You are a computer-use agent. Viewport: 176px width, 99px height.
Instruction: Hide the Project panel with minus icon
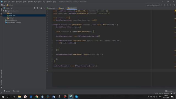tap(44, 8)
